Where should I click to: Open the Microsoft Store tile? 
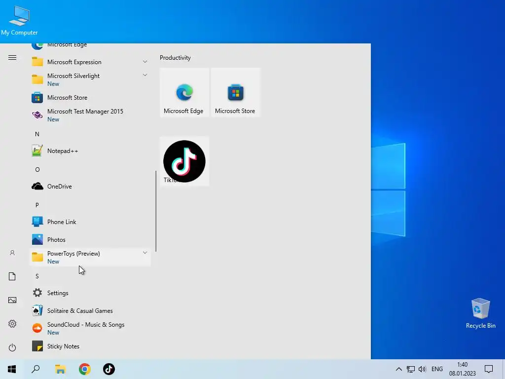[x=235, y=92]
